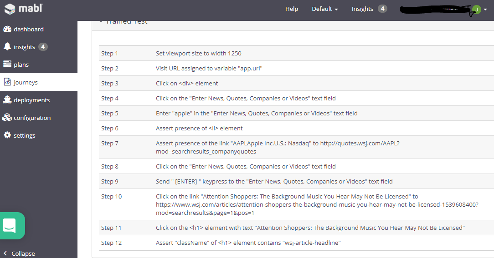Select Step 12 label
494x258 pixels.
111,243
